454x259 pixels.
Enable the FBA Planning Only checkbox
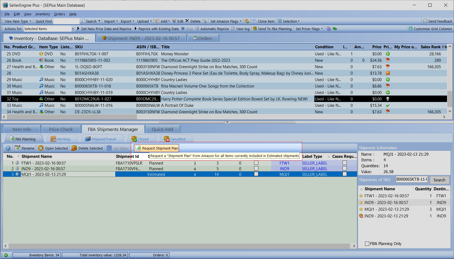pyautogui.click(x=367, y=244)
